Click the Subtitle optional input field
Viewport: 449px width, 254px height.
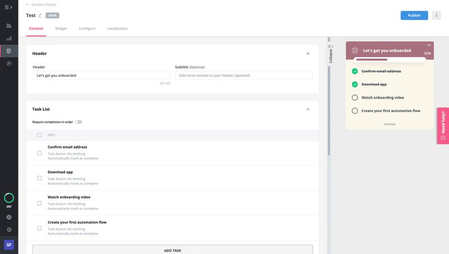pos(244,76)
